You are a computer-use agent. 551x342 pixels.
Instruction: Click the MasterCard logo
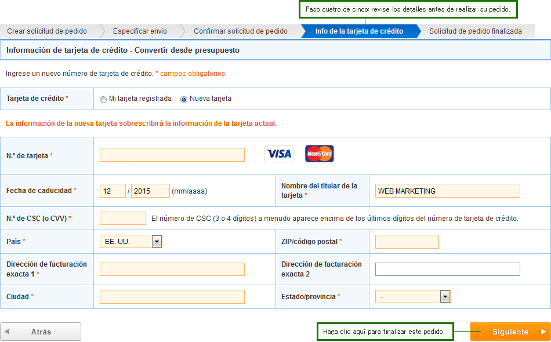(320, 154)
